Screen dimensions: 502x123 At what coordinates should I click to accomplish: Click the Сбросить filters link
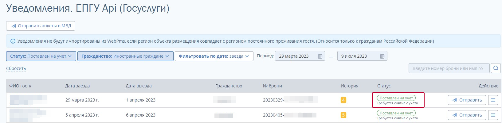click(16, 68)
